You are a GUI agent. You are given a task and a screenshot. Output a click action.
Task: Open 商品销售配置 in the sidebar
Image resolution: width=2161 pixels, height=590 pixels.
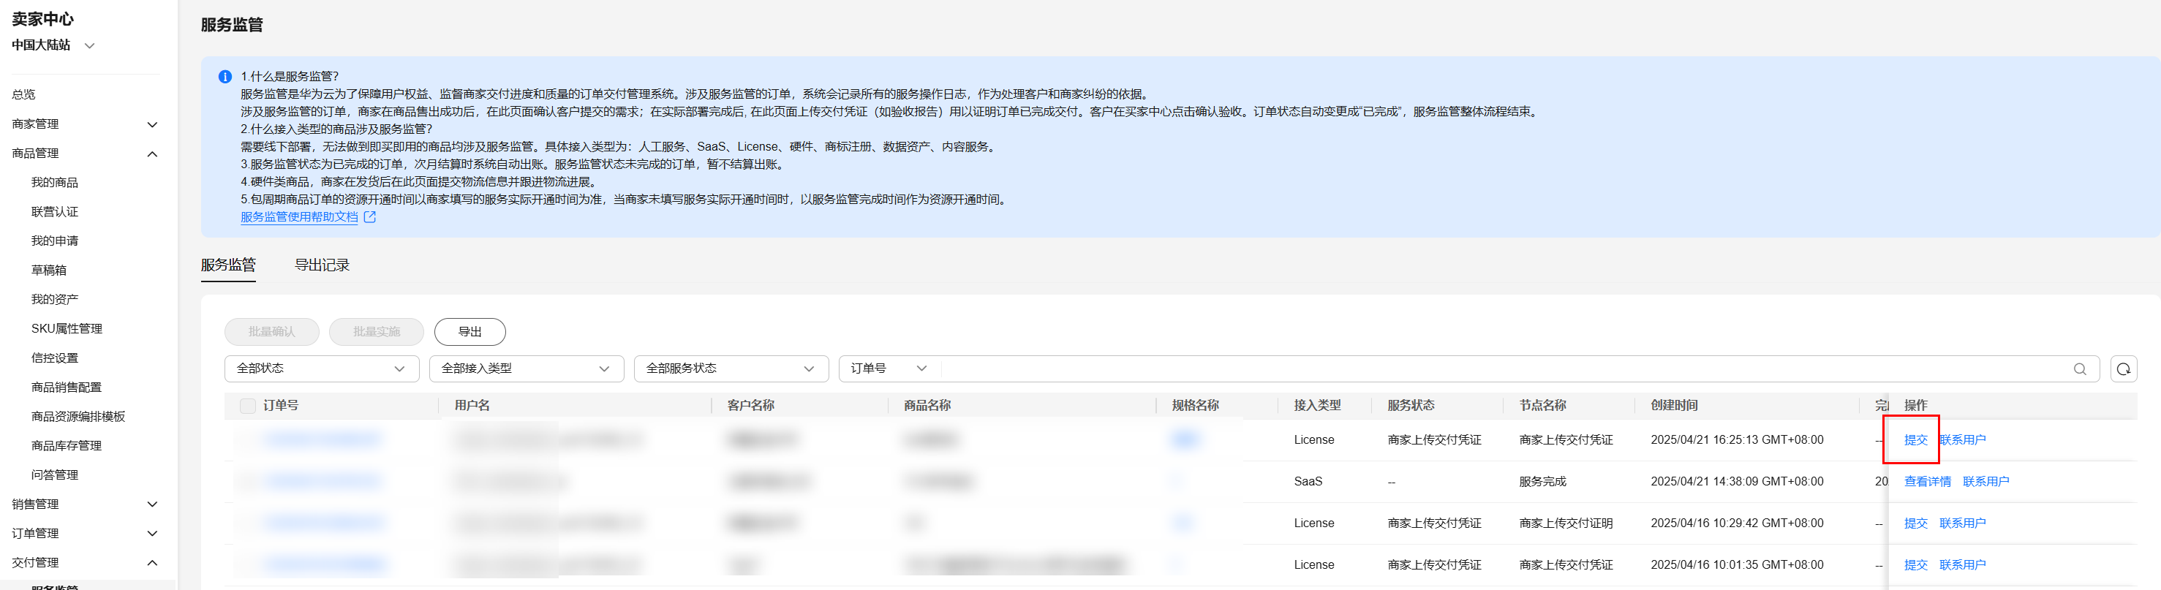(67, 387)
